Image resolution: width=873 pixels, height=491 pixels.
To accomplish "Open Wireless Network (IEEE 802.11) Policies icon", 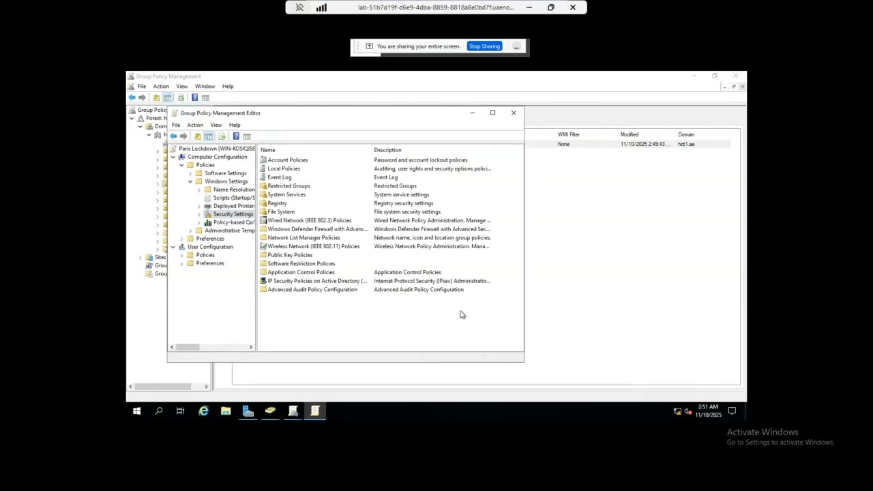I will (x=263, y=246).
